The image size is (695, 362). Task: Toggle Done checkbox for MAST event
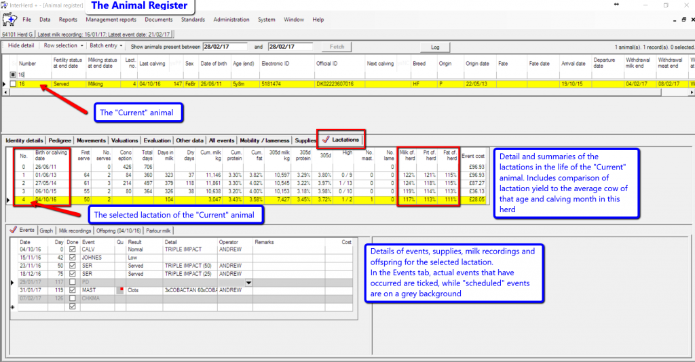coord(72,290)
